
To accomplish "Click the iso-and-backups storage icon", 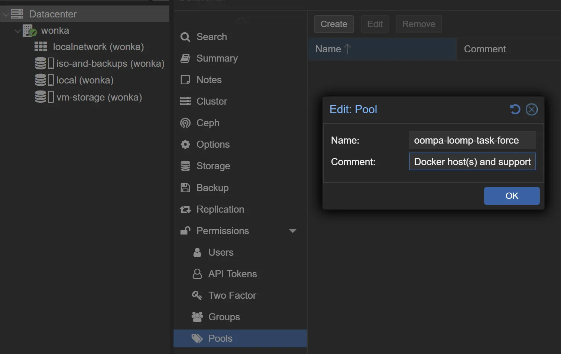I will [45, 63].
